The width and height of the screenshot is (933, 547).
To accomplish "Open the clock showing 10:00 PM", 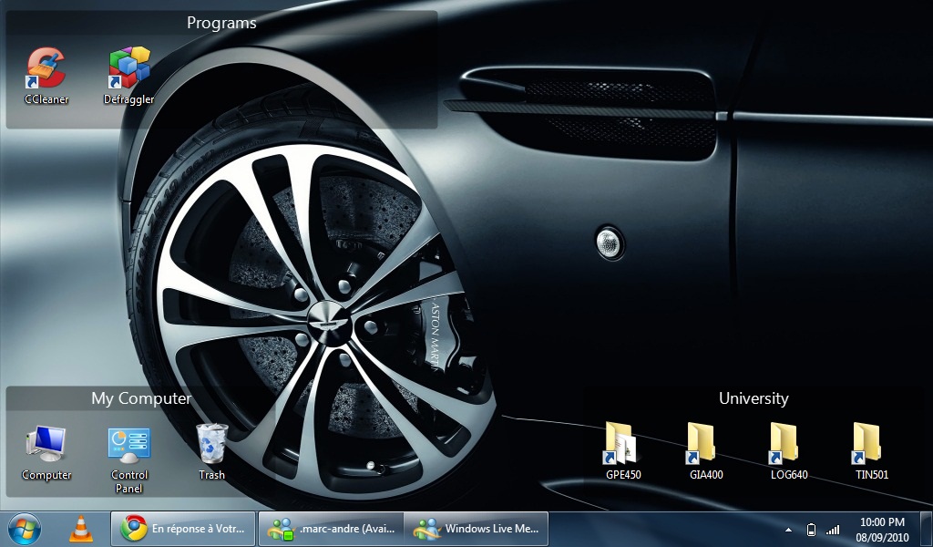I will point(882,529).
